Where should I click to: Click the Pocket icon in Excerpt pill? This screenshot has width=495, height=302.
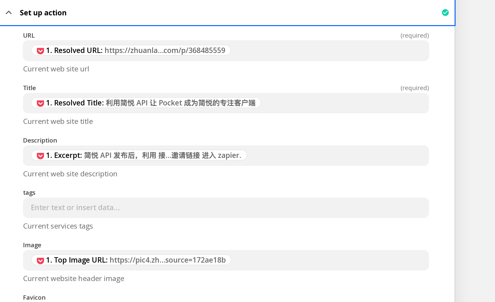pos(40,156)
